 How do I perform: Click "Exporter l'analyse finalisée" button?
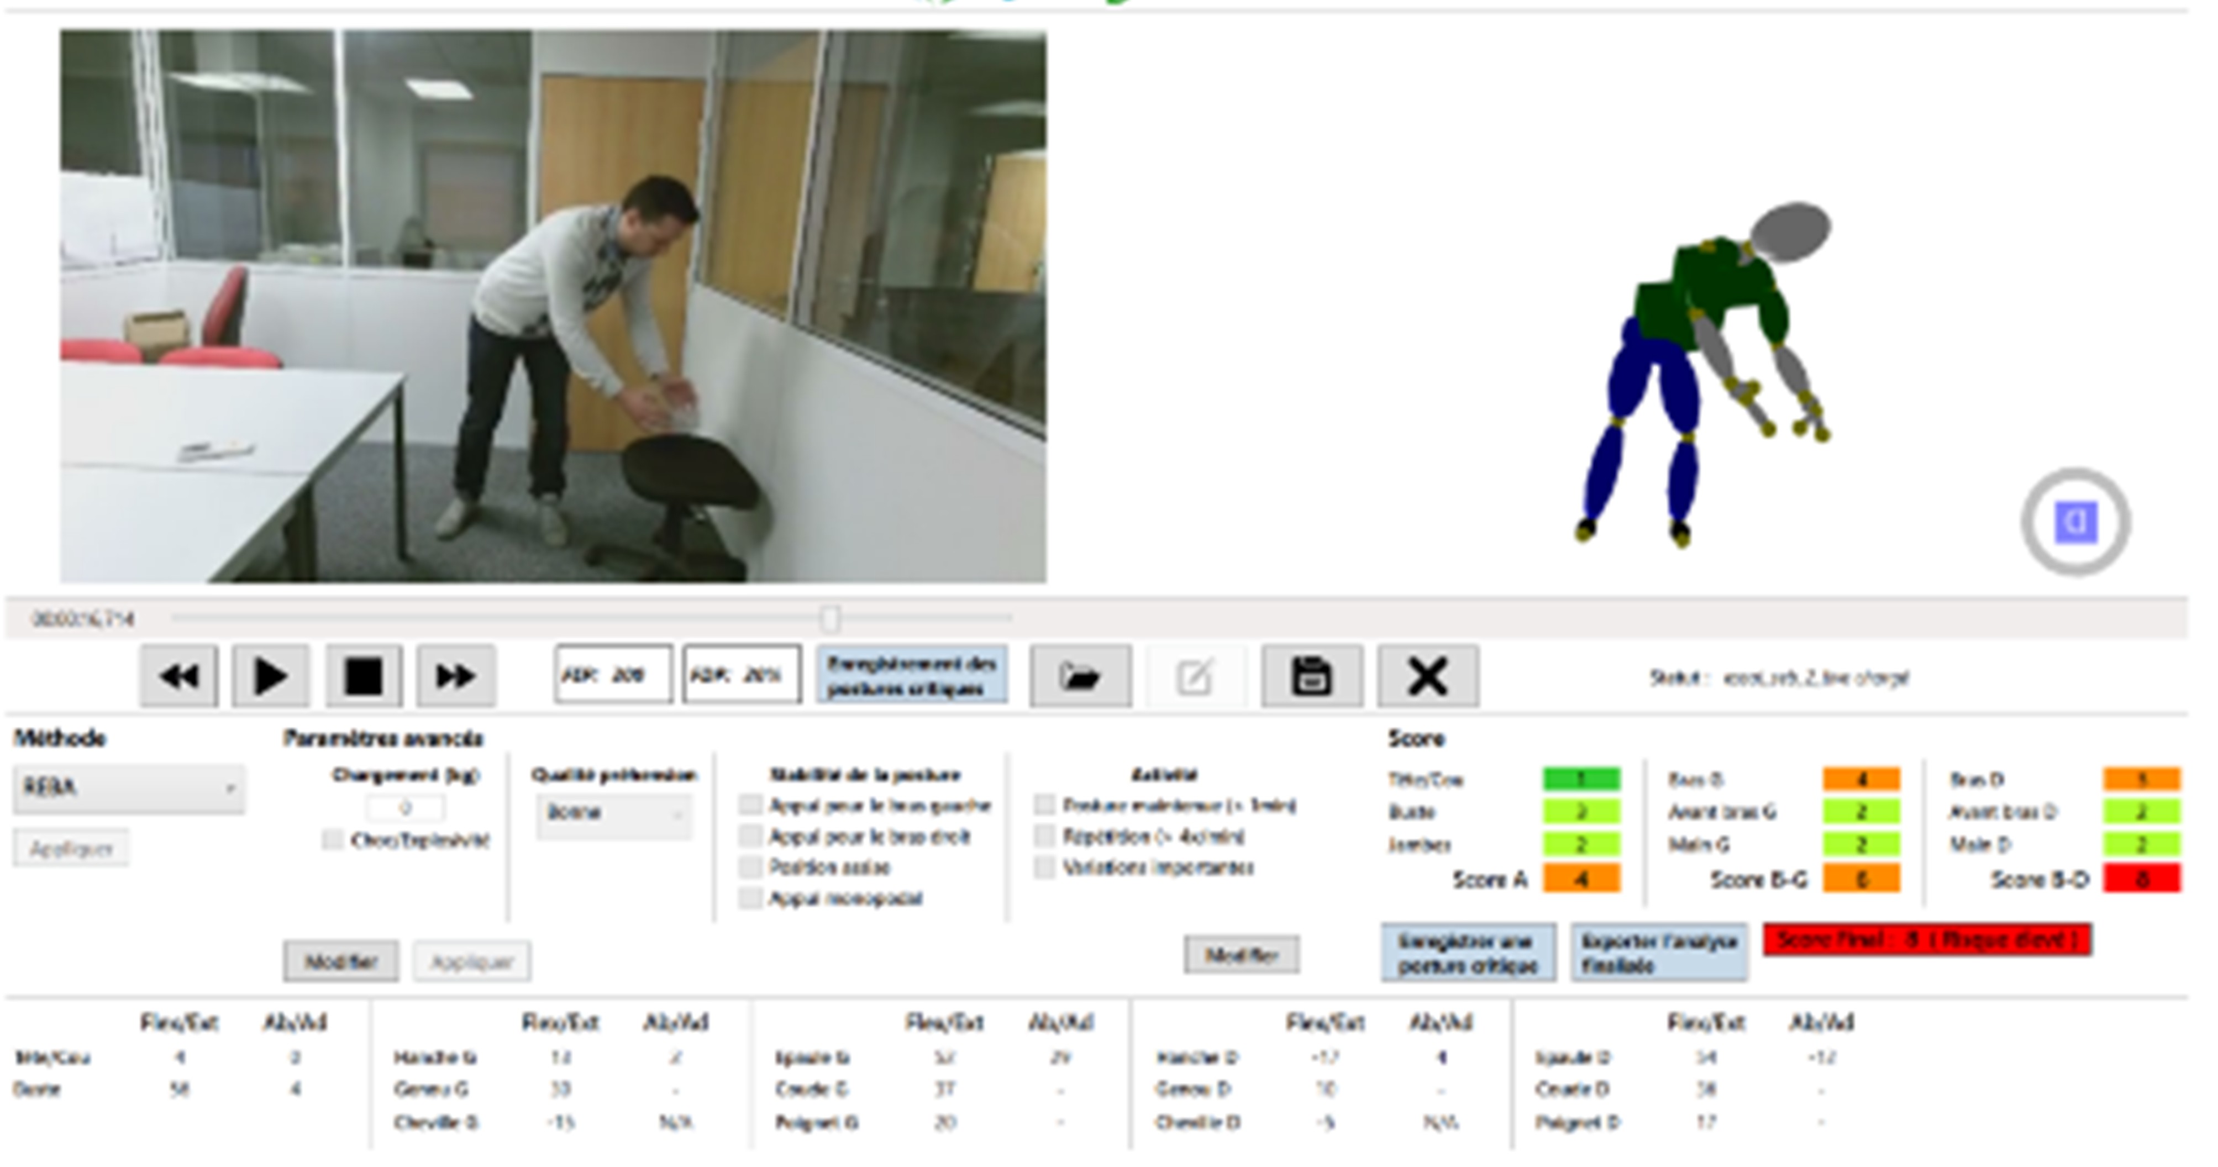coord(1658,953)
